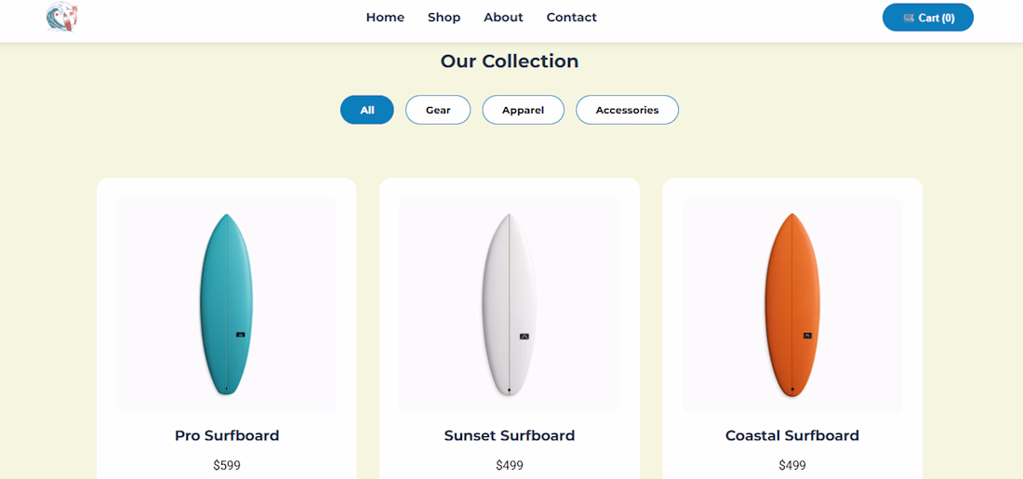
Task: Click the teal Pro Surfboard image
Action: (x=226, y=304)
